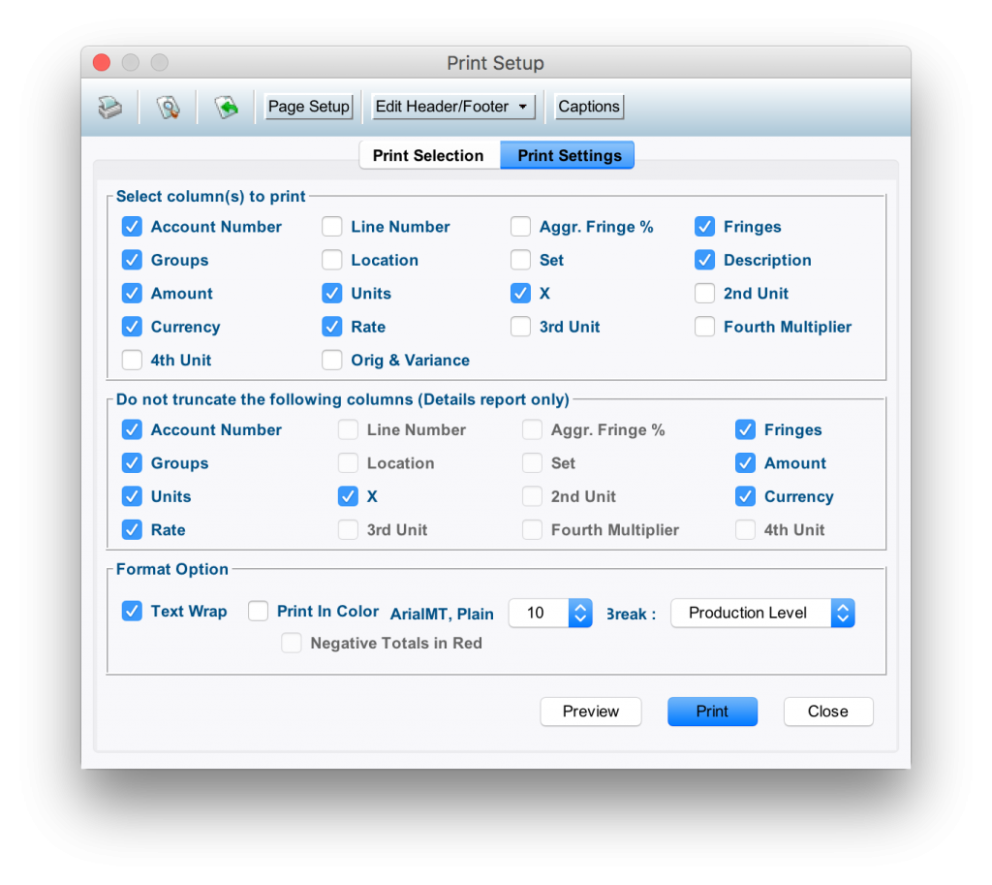The height and width of the screenshot is (885, 992).
Task: Toggle the Text Wrap checkbox
Action: (132, 612)
